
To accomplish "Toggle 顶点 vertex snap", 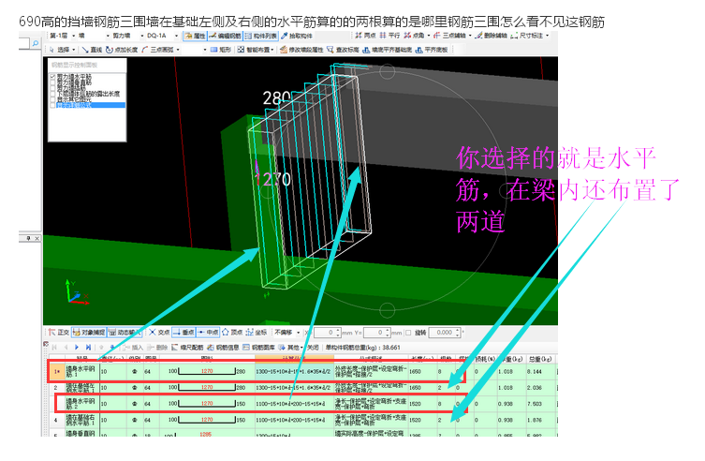I will tap(232, 333).
